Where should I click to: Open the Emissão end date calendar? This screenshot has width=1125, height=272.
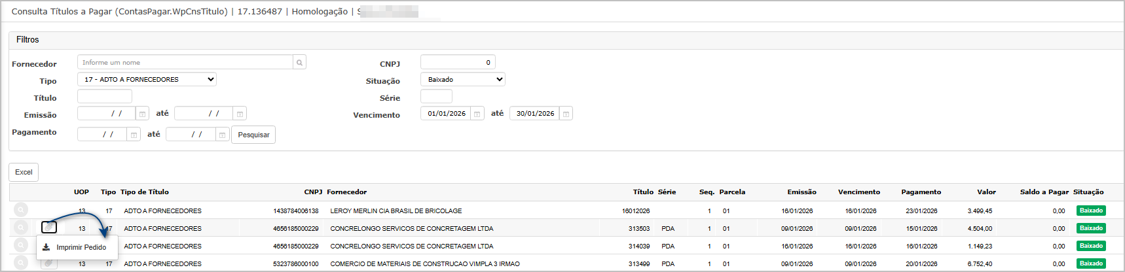point(240,114)
